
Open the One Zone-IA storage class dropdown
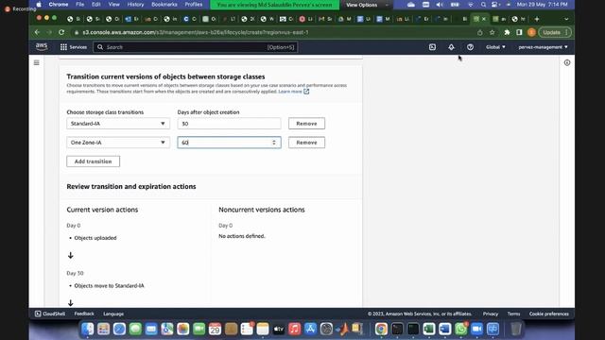pyautogui.click(x=118, y=143)
